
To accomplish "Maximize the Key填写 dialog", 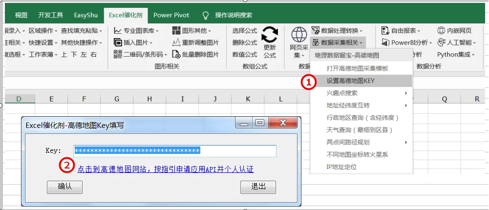I will 260,123.
